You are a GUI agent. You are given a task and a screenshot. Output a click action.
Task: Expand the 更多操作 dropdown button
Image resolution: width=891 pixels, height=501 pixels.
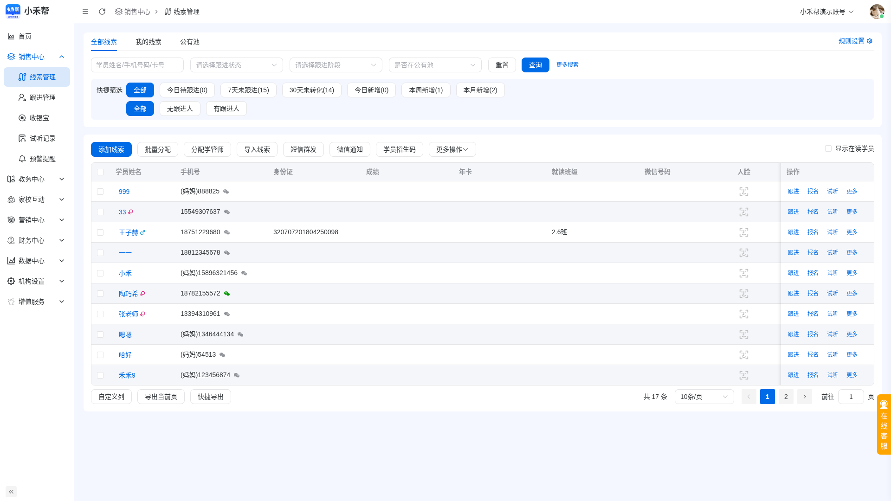pos(452,149)
